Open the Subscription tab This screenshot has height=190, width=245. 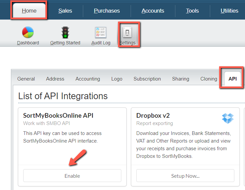(x=147, y=79)
